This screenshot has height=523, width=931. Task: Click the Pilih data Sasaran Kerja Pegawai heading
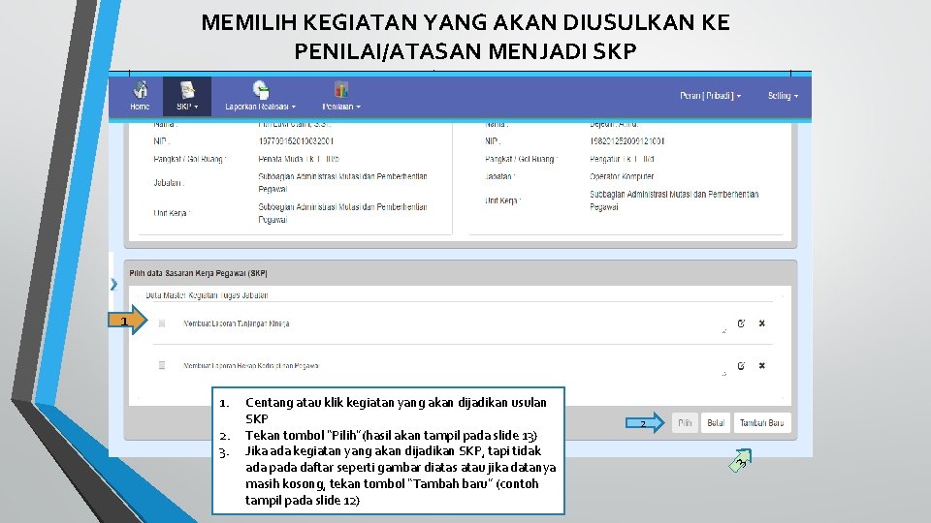[198, 273]
